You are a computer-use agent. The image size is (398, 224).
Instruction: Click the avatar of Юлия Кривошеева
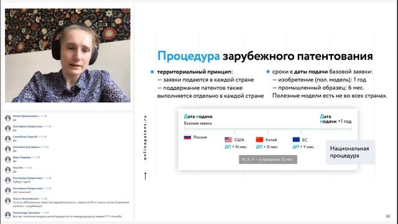tap(8, 118)
